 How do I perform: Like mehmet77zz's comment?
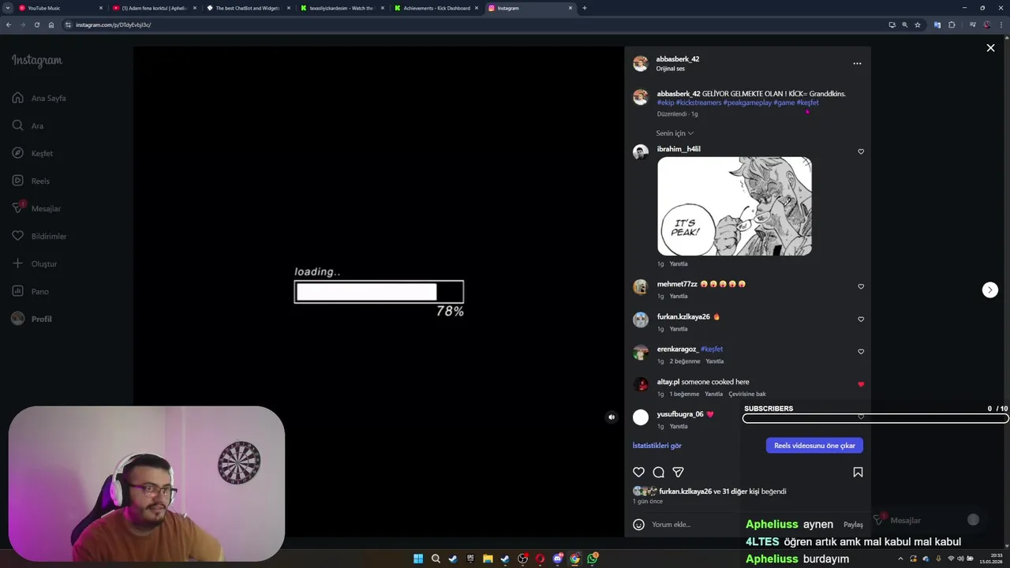(861, 287)
